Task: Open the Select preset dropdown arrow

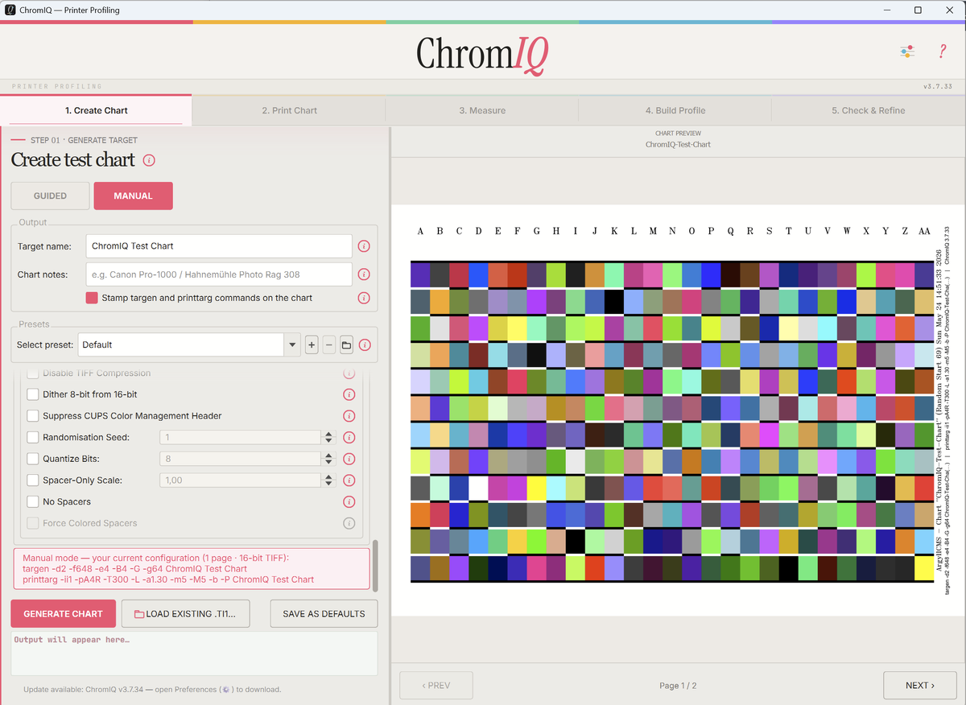Action: 291,345
